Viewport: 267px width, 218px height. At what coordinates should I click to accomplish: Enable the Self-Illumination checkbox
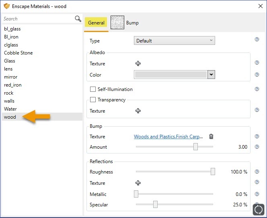click(93, 89)
